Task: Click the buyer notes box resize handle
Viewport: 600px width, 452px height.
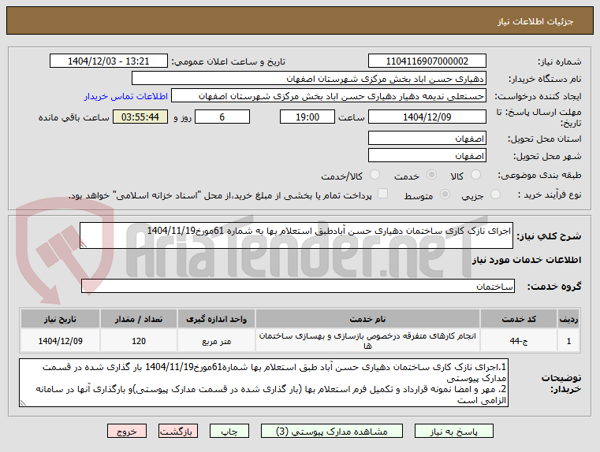Action: 23,402
